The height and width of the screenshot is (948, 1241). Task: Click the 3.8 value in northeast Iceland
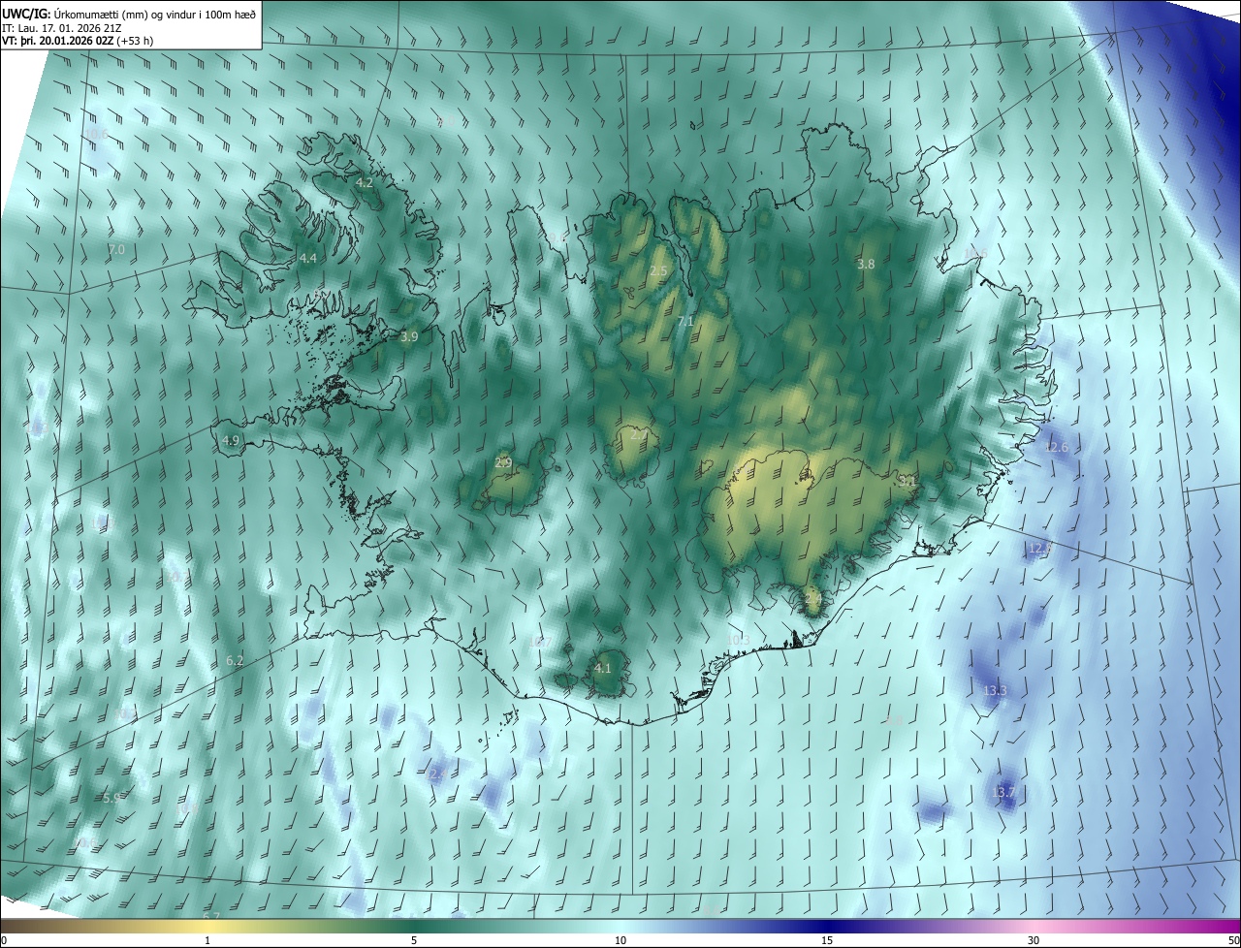pyautogui.click(x=867, y=264)
